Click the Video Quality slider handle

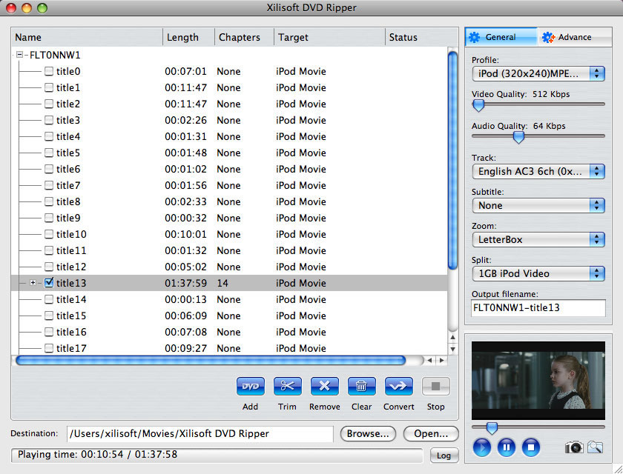click(479, 105)
